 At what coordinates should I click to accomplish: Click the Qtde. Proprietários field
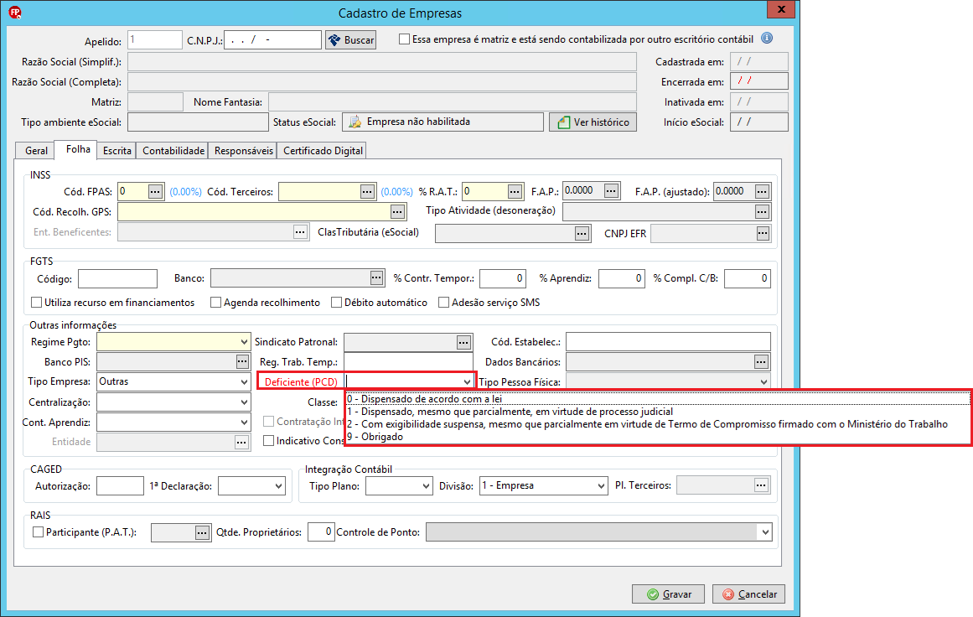tap(321, 532)
